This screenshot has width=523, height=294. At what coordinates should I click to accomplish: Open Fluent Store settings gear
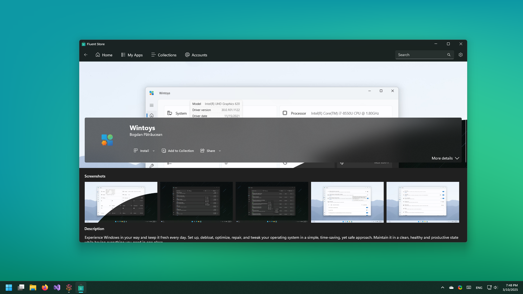coord(461,55)
